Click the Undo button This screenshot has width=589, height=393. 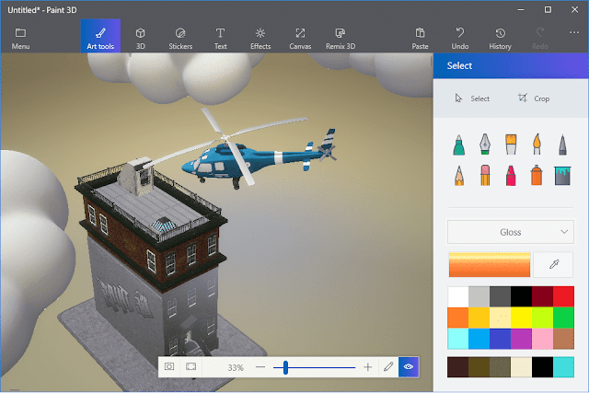460,38
